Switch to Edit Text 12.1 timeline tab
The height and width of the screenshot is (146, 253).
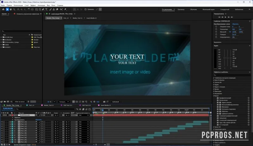68,105
